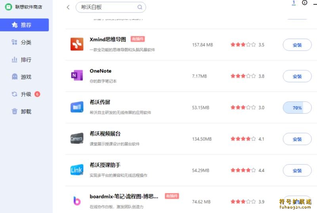
Task: Click the Xmind app icon
Action: (77, 44)
